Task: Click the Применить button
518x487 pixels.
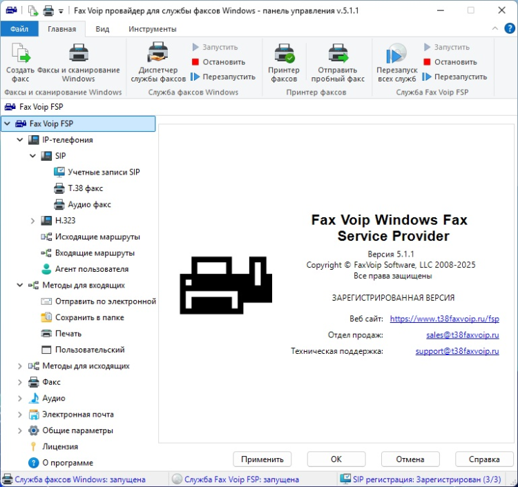Action: (x=262, y=459)
